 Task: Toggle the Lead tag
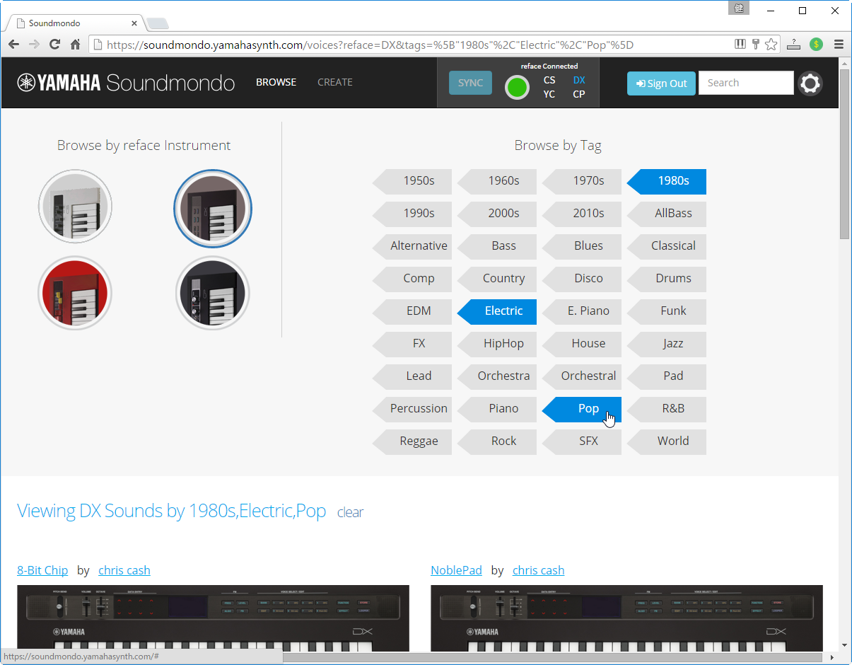(412, 377)
